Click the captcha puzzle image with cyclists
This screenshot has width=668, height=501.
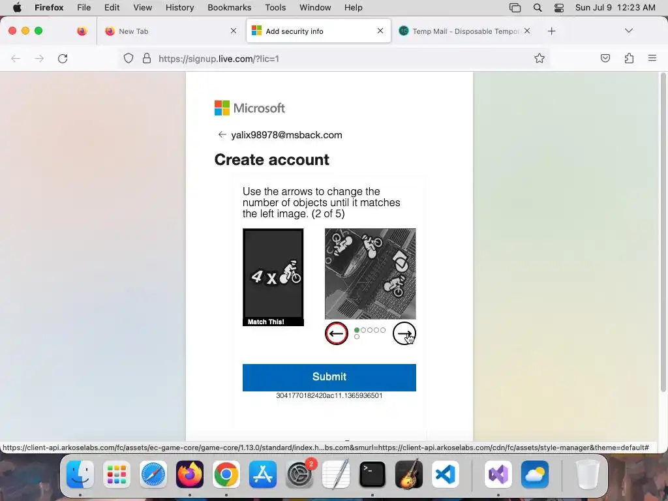(371, 274)
